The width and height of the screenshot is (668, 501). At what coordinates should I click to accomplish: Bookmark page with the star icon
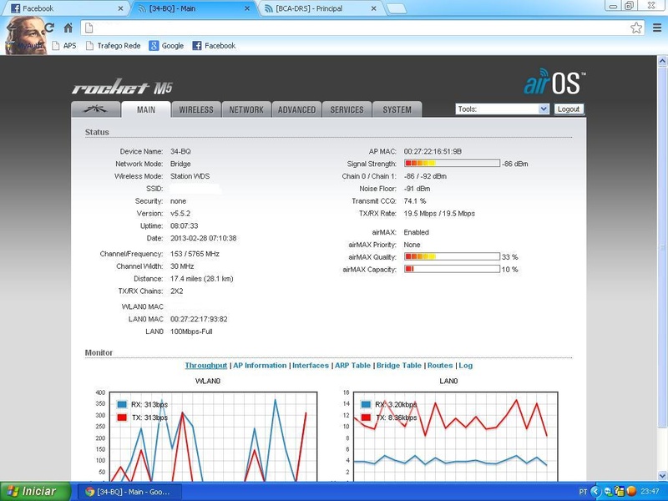pyautogui.click(x=636, y=28)
